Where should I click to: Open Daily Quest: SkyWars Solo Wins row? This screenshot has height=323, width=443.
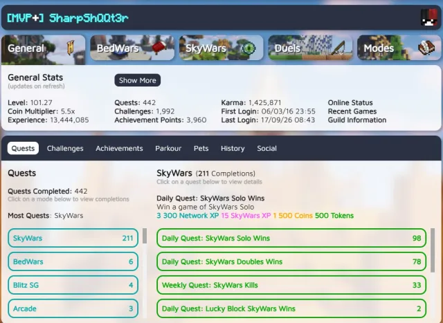point(291,238)
